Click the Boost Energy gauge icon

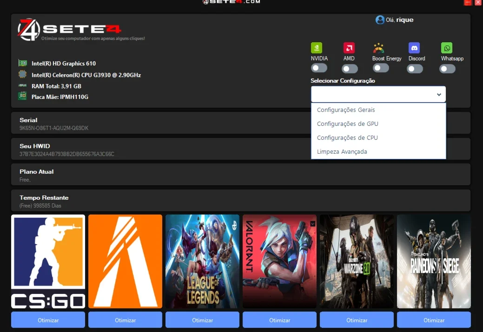pos(378,48)
